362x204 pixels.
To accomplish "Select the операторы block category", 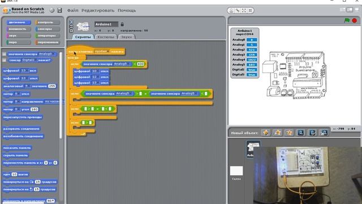I will pyautogui.click(x=48, y=36).
